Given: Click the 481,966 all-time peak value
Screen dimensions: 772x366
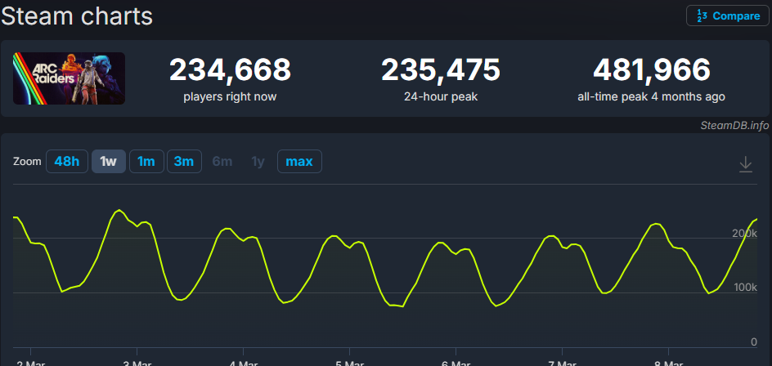Looking at the screenshot, I should click(x=651, y=70).
